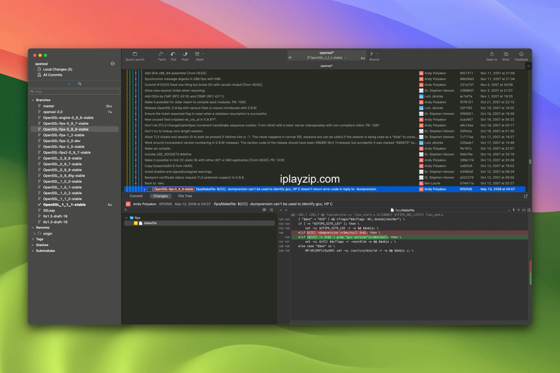Select the Makefile changed file
Screen dimensions: 560x373
[199, 223]
